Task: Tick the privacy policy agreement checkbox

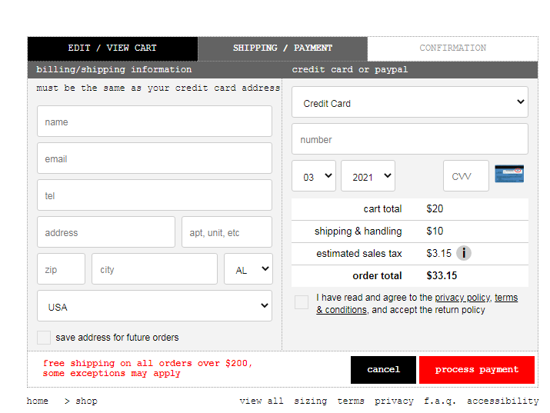Action: point(302,302)
